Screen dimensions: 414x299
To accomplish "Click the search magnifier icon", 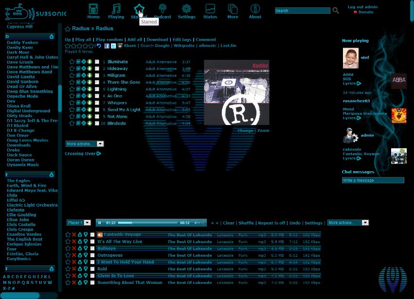I will [x=336, y=11].
